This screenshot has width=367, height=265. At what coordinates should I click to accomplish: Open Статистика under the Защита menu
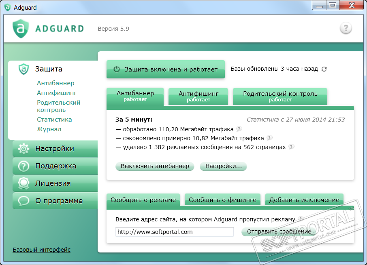point(54,120)
